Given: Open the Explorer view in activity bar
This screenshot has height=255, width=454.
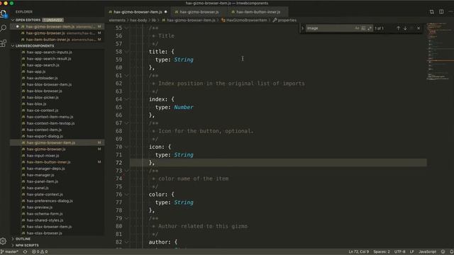Looking at the screenshot, I should pos(4,13).
